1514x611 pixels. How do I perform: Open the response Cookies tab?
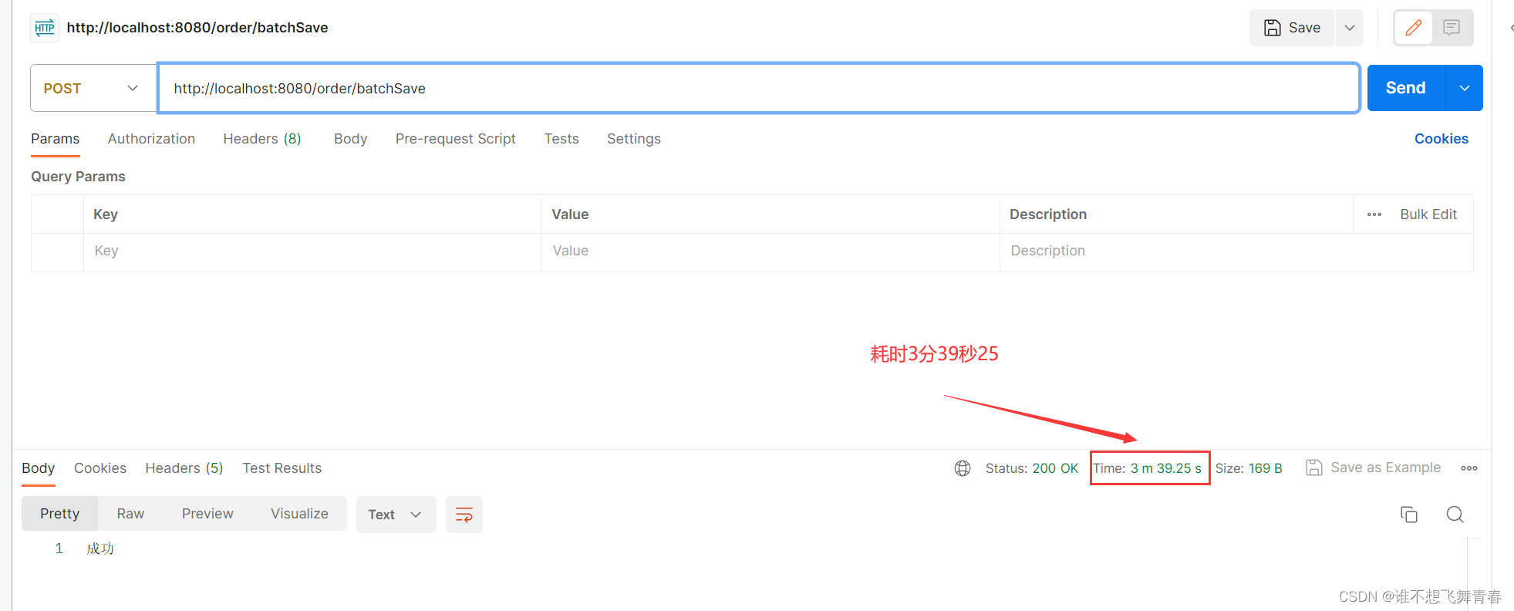100,468
